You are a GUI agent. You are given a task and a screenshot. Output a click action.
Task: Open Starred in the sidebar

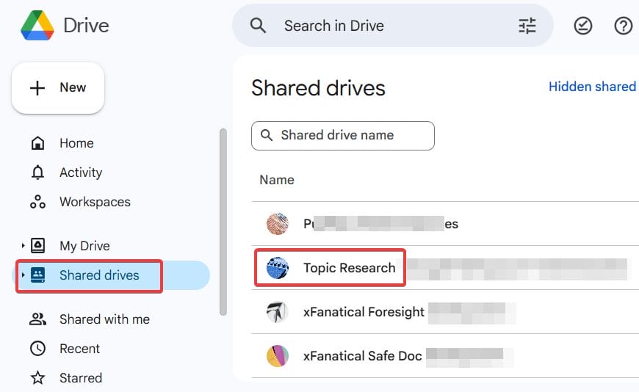pyautogui.click(x=81, y=378)
